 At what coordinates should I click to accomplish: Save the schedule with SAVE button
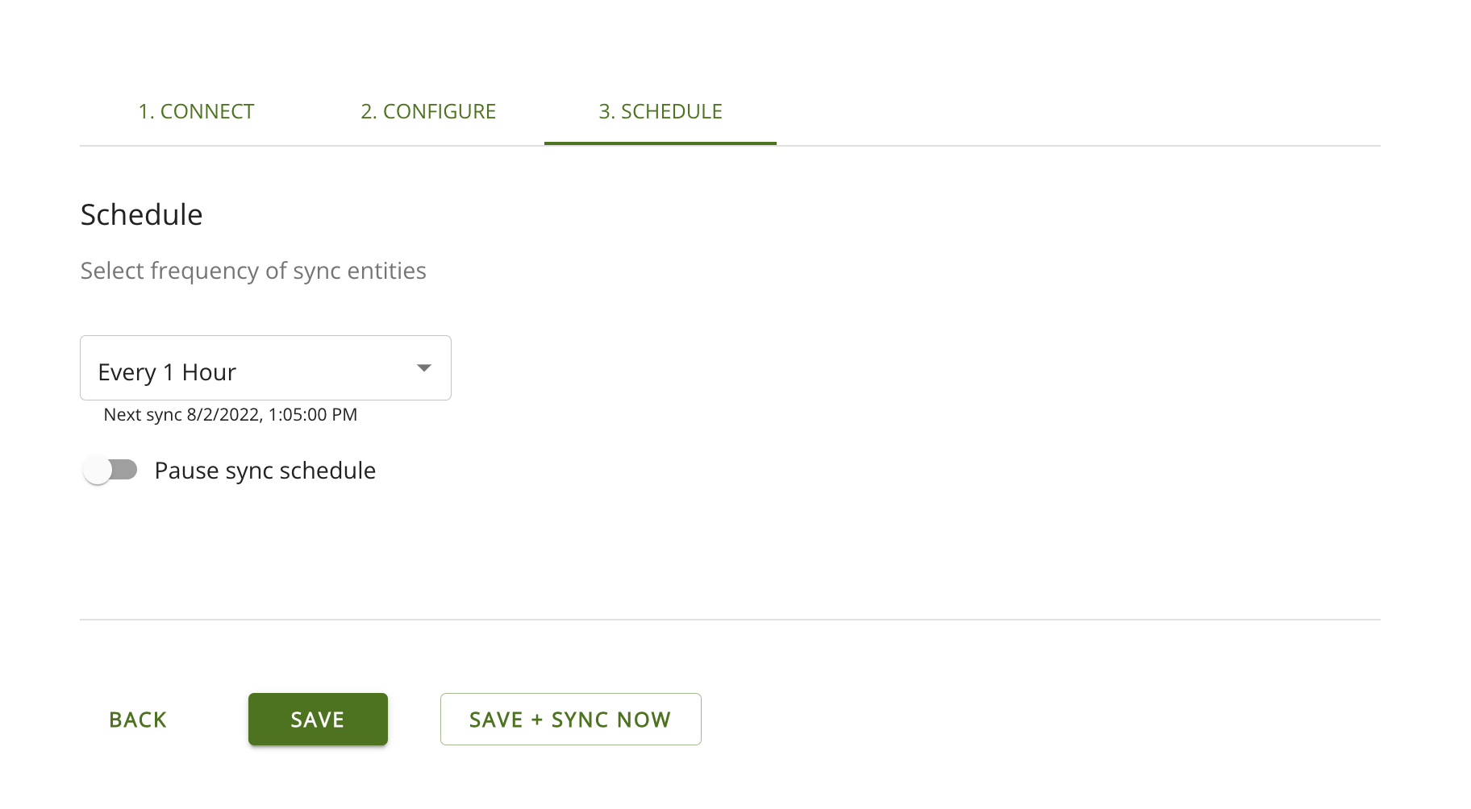(318, 720)
